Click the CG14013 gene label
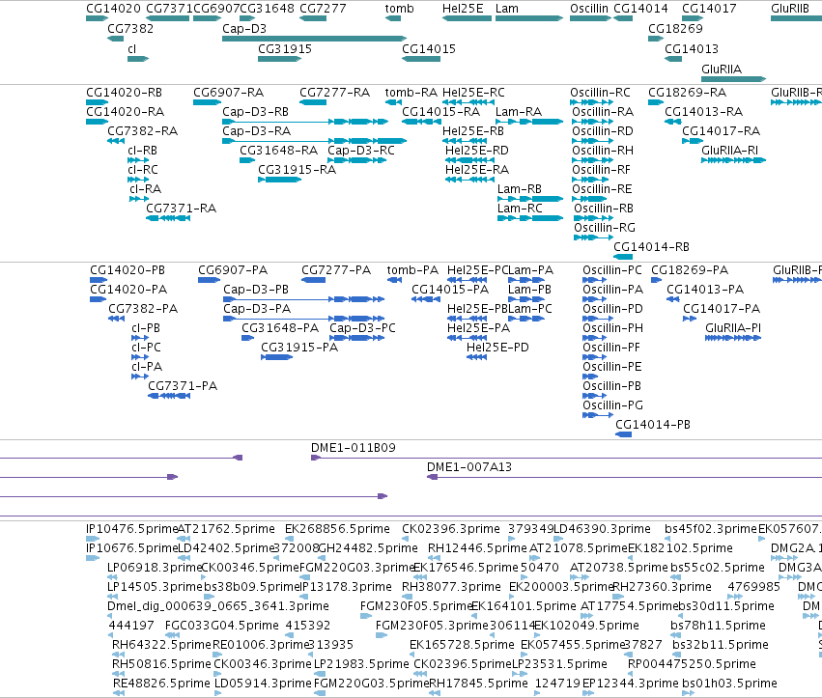 click(692, 48)
